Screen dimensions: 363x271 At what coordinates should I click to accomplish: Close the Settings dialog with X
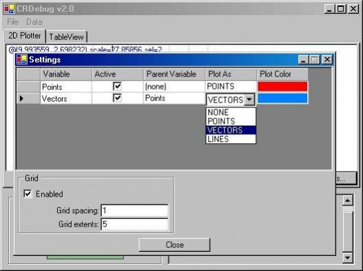pos(327,60)
